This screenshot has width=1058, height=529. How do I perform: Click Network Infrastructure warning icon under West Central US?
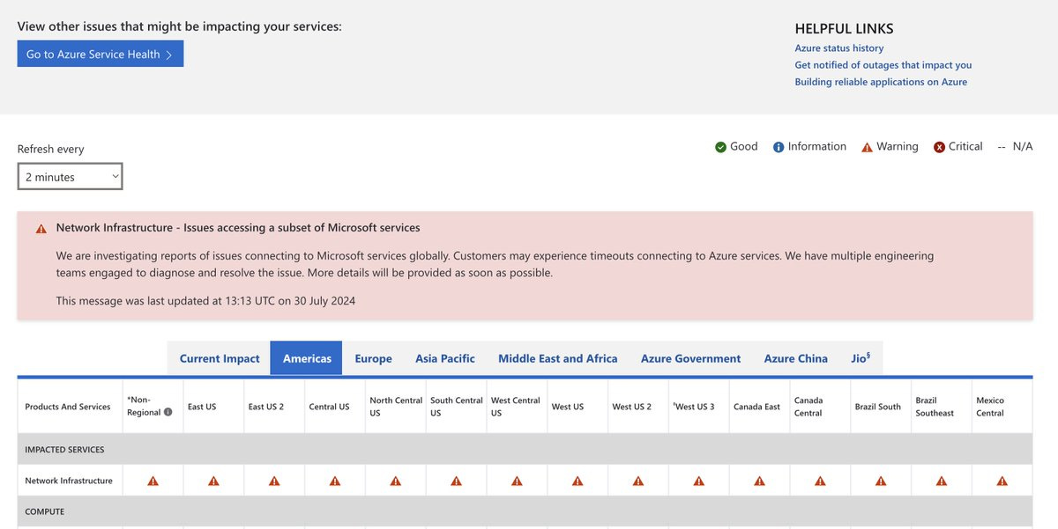(517, 481)
